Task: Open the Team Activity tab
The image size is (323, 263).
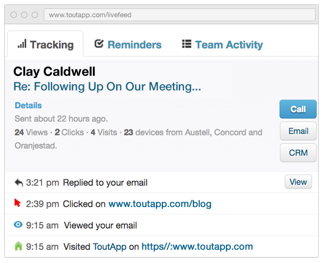Action: tap(222, 44)
